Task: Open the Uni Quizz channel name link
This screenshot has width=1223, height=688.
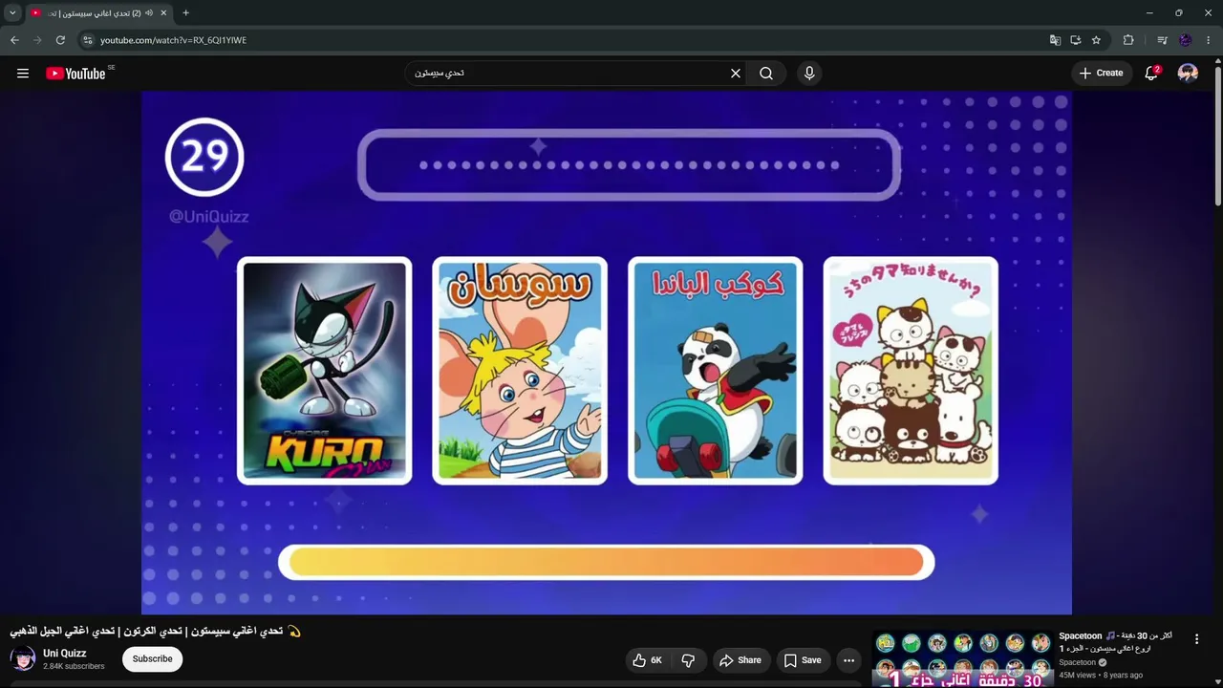Action: coord(65,654)
